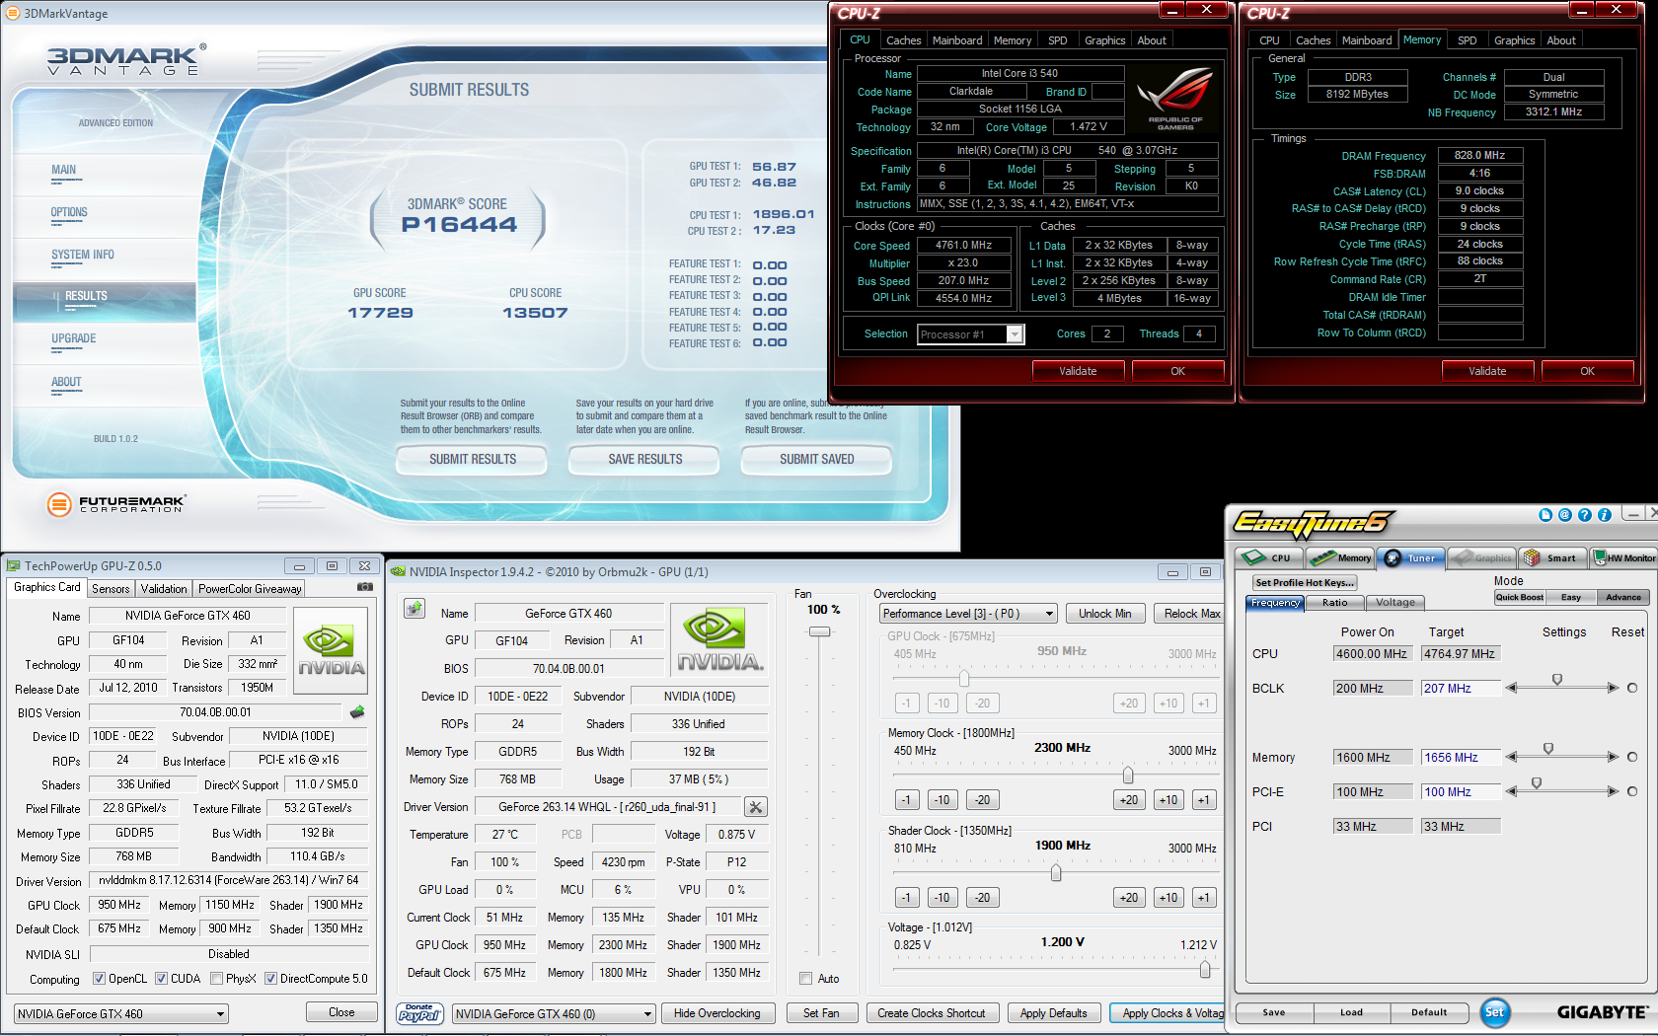The height and width of the screenshot is (1036, 1658).
Task: Click left arrow of PCI-E slider
Action: (x=1511, y=791)
